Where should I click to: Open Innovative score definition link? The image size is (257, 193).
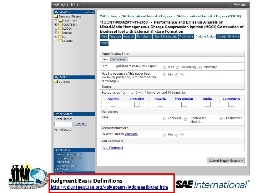[137, 99]
